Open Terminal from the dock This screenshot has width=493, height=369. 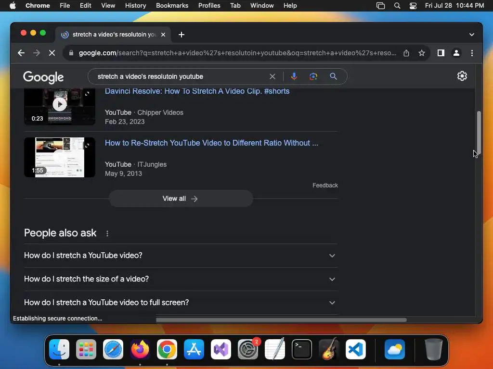click(x=302, y=349)
